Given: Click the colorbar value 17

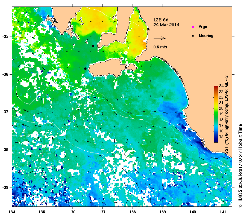Looking at the screenshot, I should 221,125.
